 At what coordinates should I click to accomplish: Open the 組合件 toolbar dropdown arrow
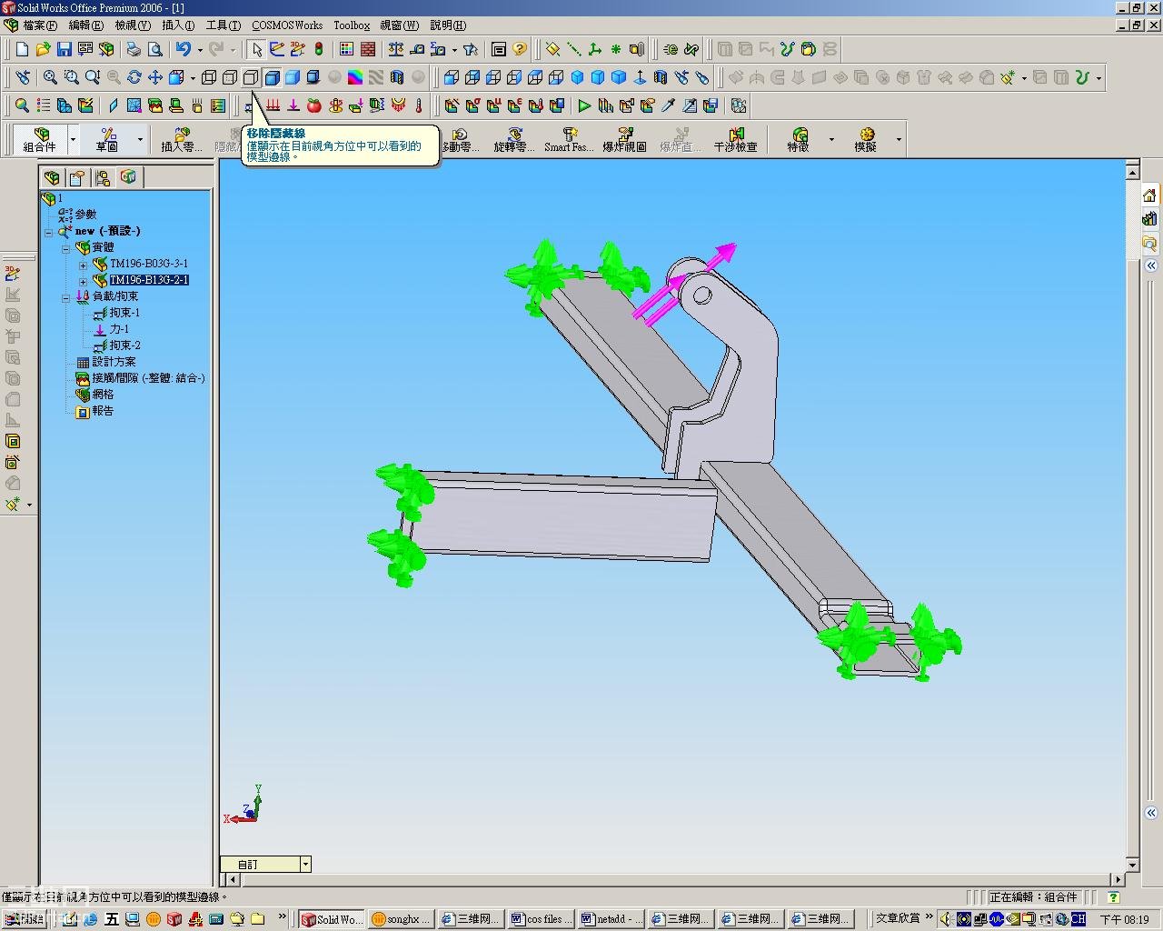tap(74, 139)
